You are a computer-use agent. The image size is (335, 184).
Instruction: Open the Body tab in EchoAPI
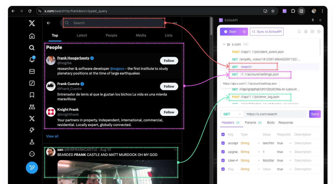pyautogui.click(x=271, y=122)
